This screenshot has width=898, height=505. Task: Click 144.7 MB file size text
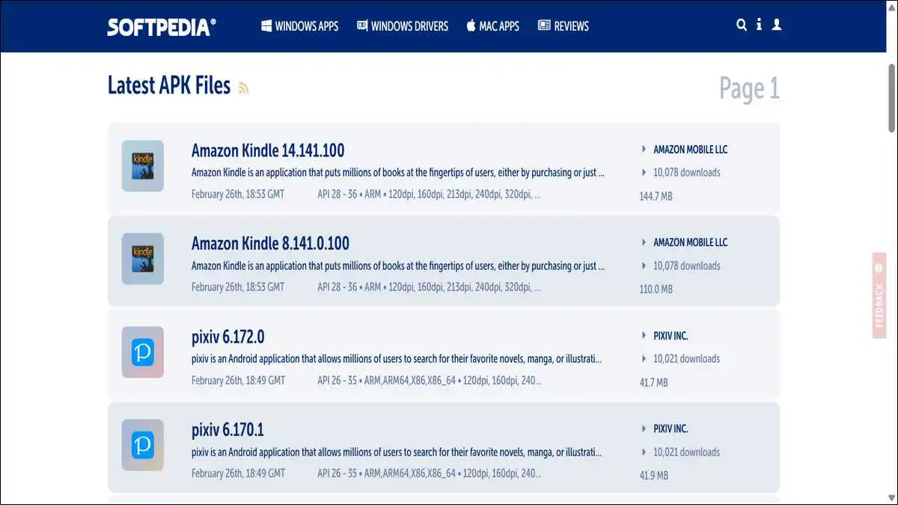coord(656,196)
